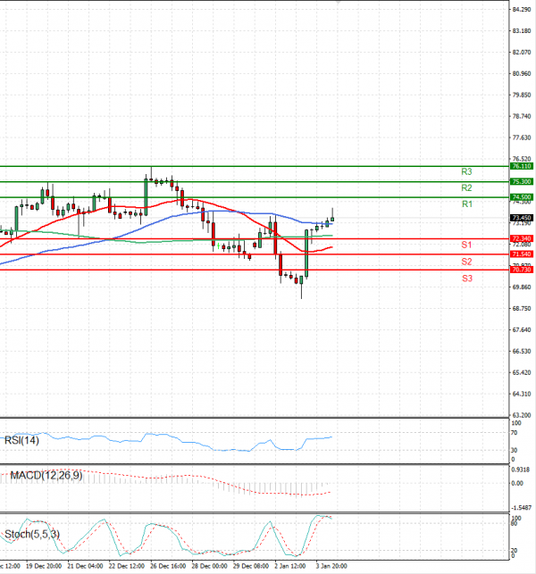Click the 26 Dec 16:00 time label
Image resolution: width=536 pixels, height=574 pixels.
click(168, 566)
